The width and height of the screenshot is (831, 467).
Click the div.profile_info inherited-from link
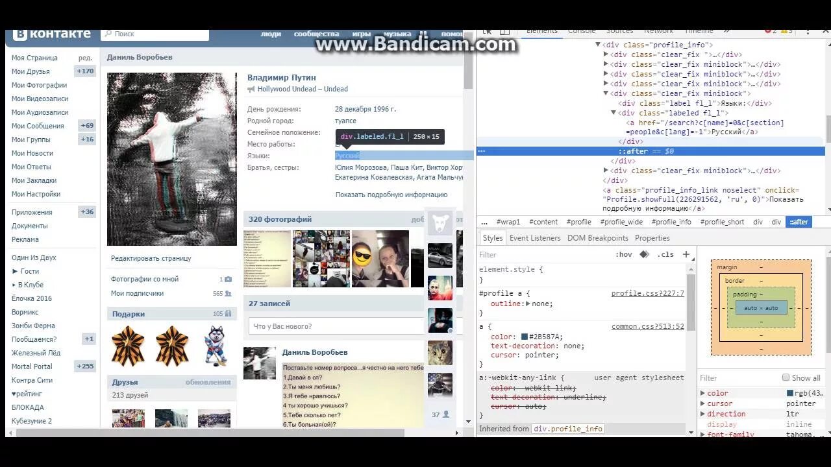[x=568, y=429]
